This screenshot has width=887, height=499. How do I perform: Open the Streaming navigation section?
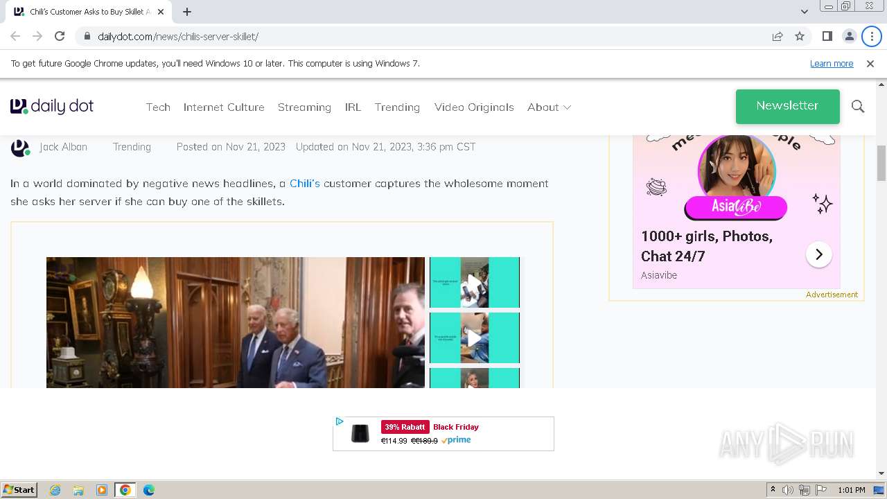point(304,107)
